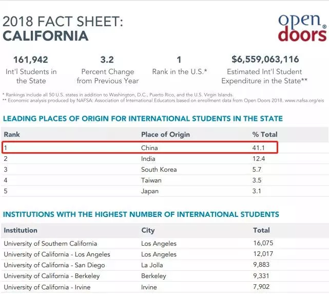The height and width of the screenshot is (294, 329).
Task: Click the '% Total' column header
Action: (265, 135)
